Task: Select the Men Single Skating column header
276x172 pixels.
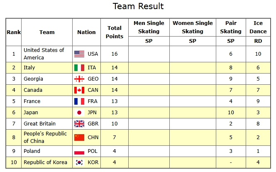Action: coord(149,27)
